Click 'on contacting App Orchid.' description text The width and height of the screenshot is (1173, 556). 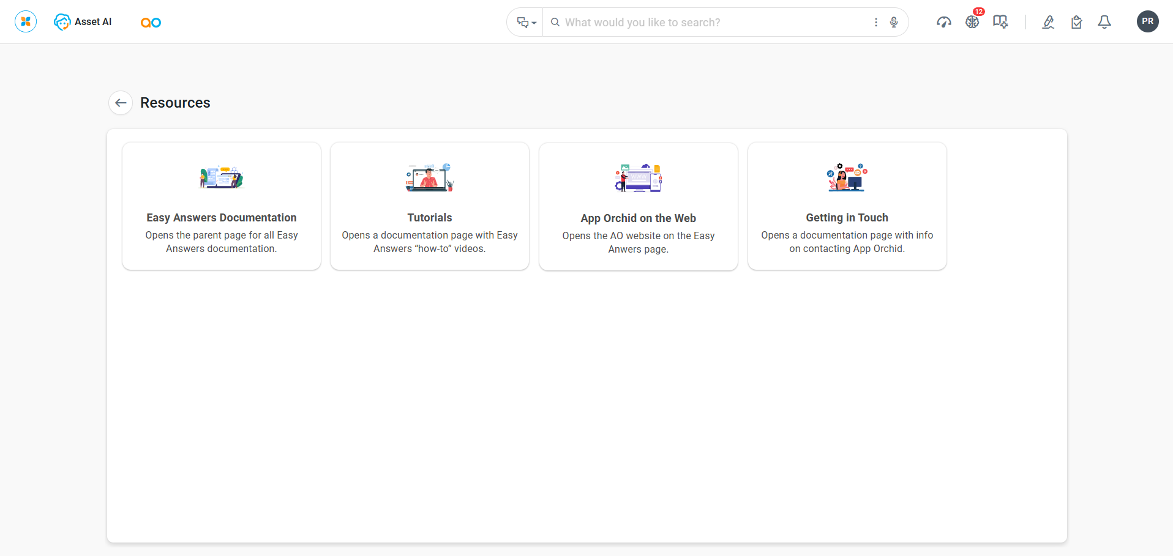(847, 248)
